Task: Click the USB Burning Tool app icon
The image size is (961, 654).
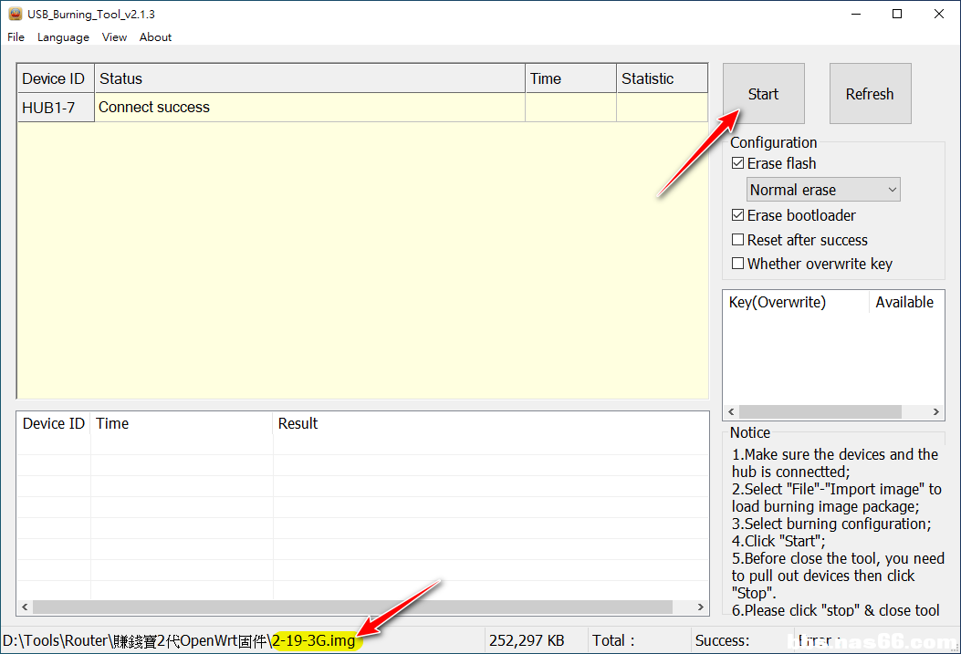Action: [x=15, y=14]
